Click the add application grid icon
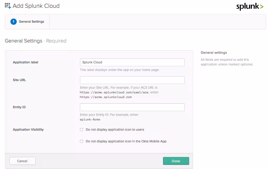267x169 pixels. 8,6
